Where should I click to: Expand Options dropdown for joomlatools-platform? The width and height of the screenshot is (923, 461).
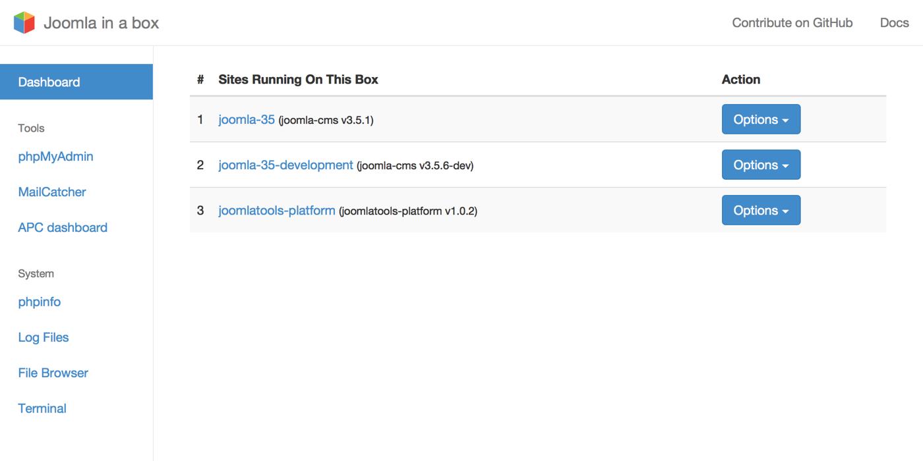[761, 210]
